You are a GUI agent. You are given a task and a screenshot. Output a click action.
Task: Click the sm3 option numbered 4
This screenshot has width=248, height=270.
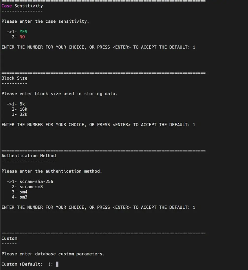pyautogui.click(x=23, y=197)
